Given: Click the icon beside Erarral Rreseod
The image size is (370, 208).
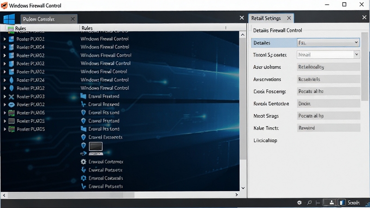Looking at the screenshot, I should 83,104.
